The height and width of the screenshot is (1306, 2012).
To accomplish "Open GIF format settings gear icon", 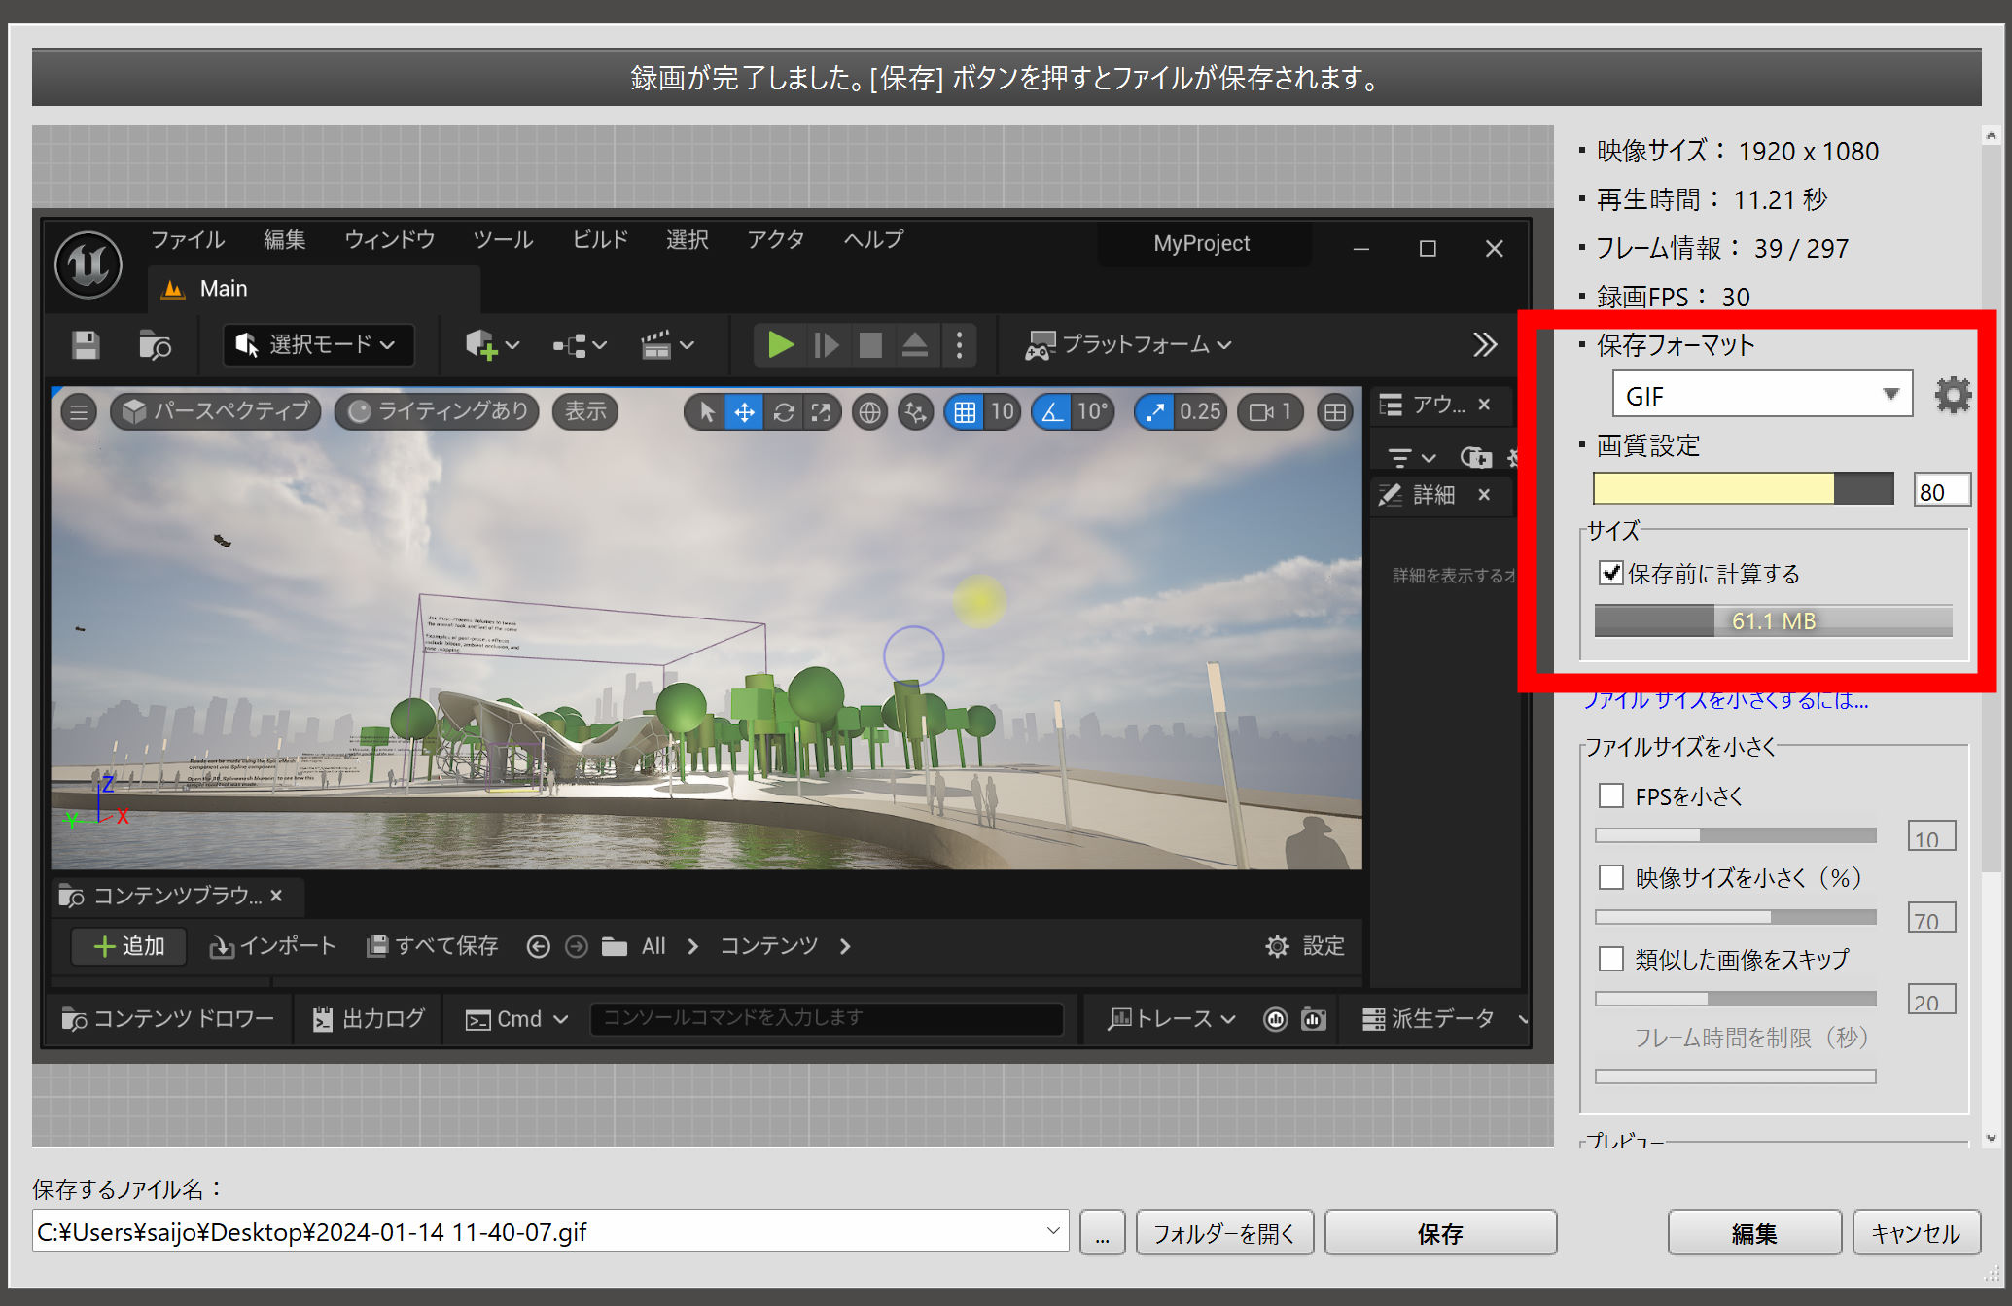I will [1952, 395].
